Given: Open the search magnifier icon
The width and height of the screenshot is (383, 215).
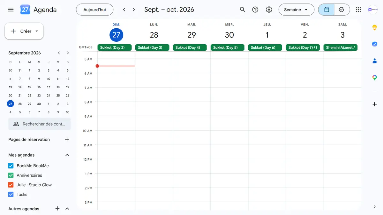Looking at the screenshot, I should [243, 10].
